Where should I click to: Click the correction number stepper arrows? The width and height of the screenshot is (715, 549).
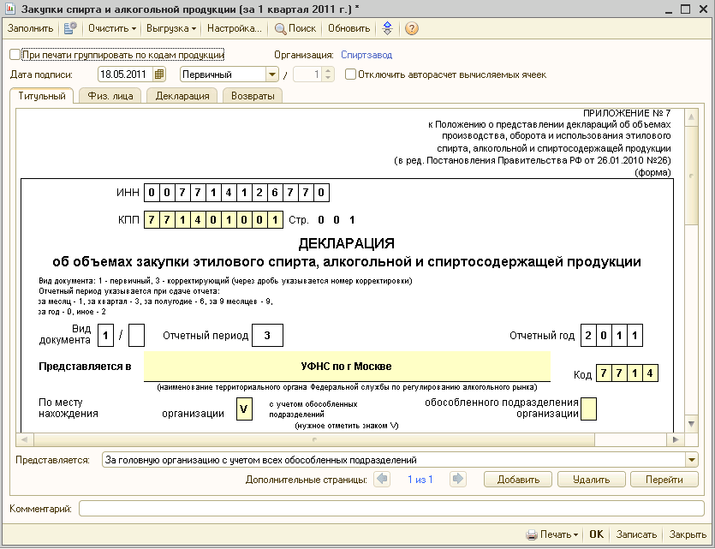coord(328,75)
